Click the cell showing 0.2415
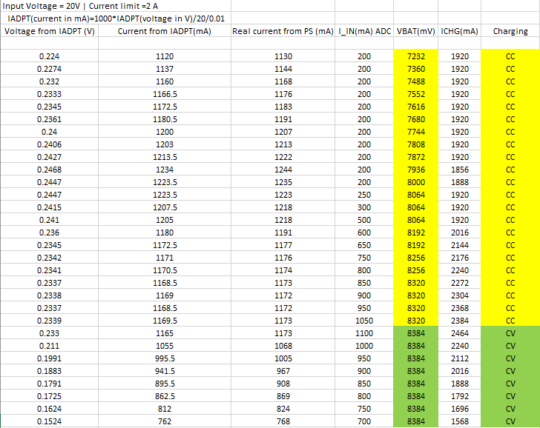The height and width of the screenshot is (428, 540). [x=49, y=207]
